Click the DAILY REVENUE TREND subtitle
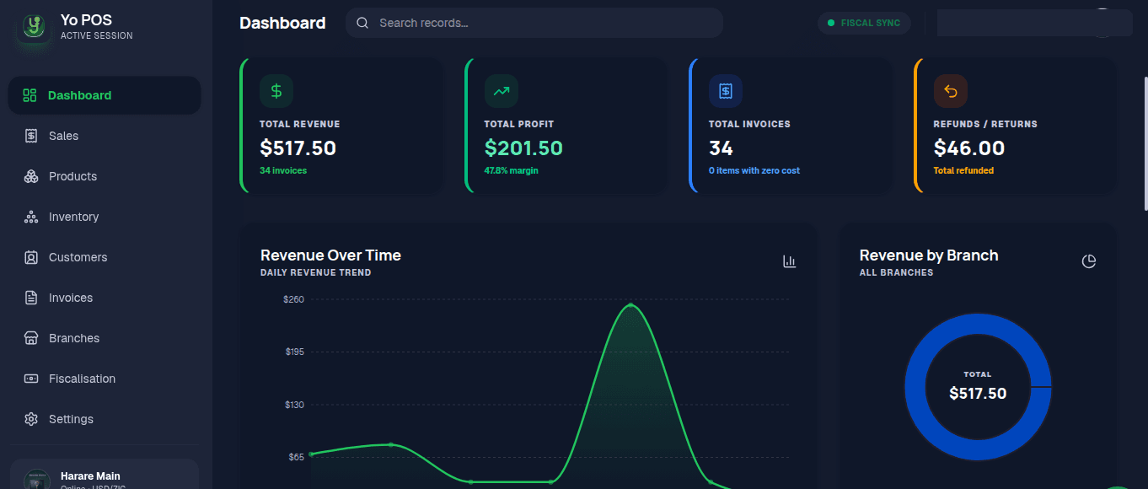Viewport: 1148px width, 489px height. coord(316,272)
